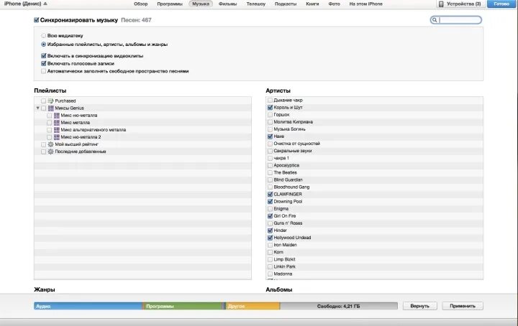
Task: Select the Всю медиатеку radio option
Action: [x=43, y=36]
